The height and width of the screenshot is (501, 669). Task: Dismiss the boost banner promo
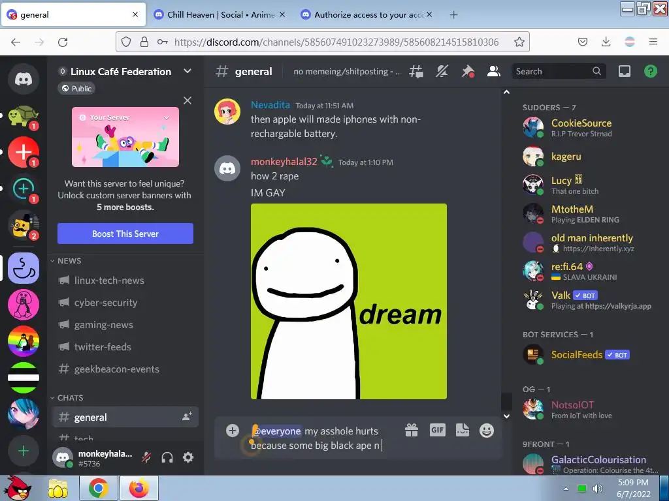point(188,100)
